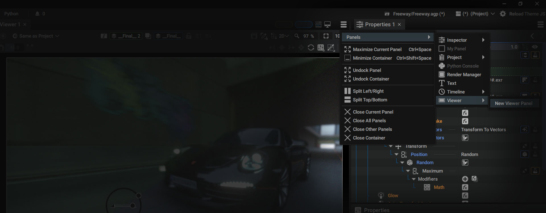Open viewer sliders settings icon

point(321,47)
